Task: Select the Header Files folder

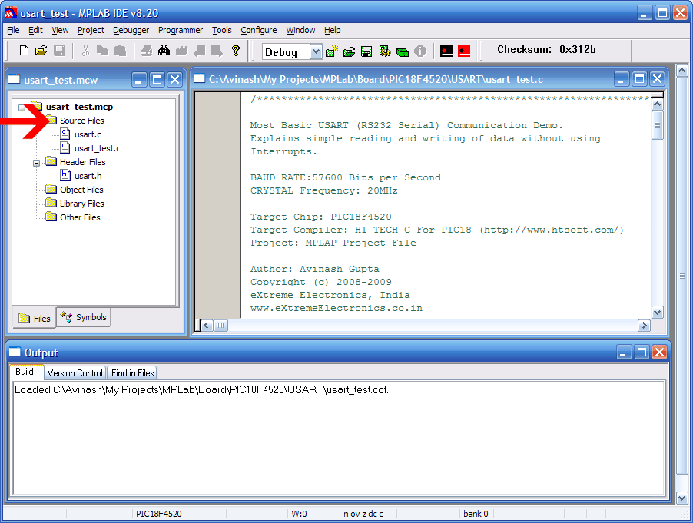Action: (x=83, y=162)
